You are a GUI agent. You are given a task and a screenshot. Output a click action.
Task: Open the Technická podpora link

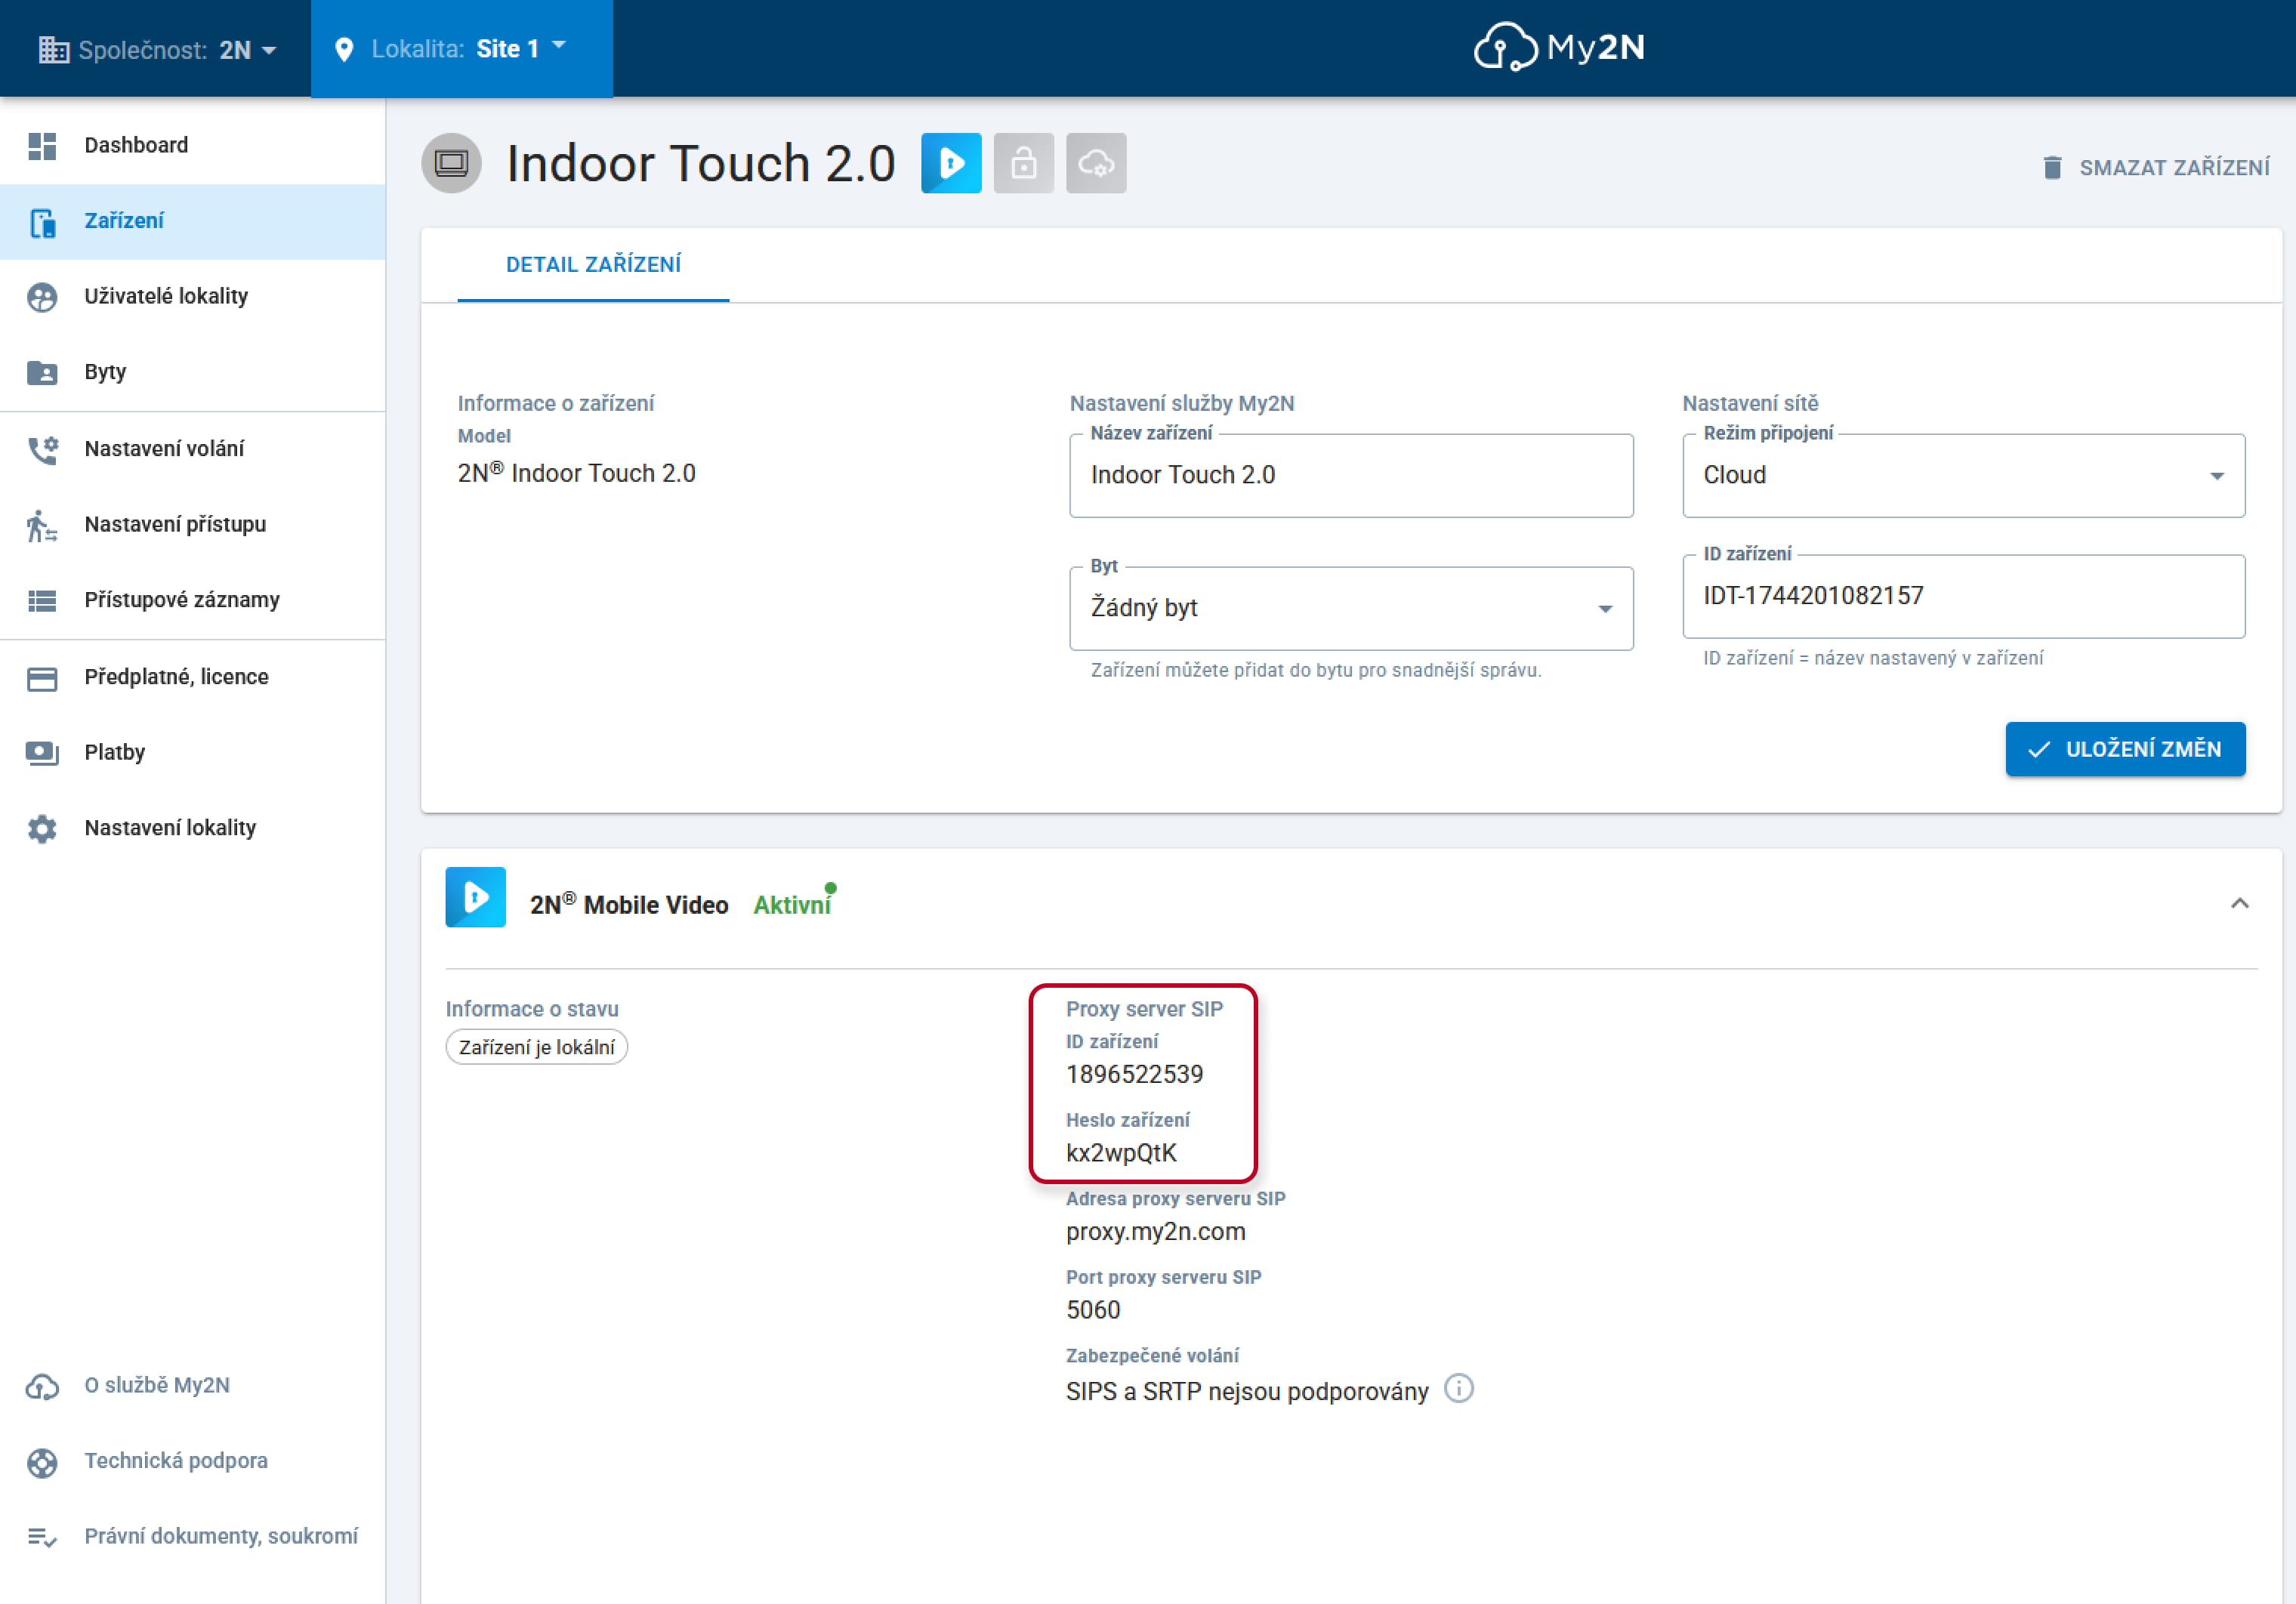(193, 1462)
